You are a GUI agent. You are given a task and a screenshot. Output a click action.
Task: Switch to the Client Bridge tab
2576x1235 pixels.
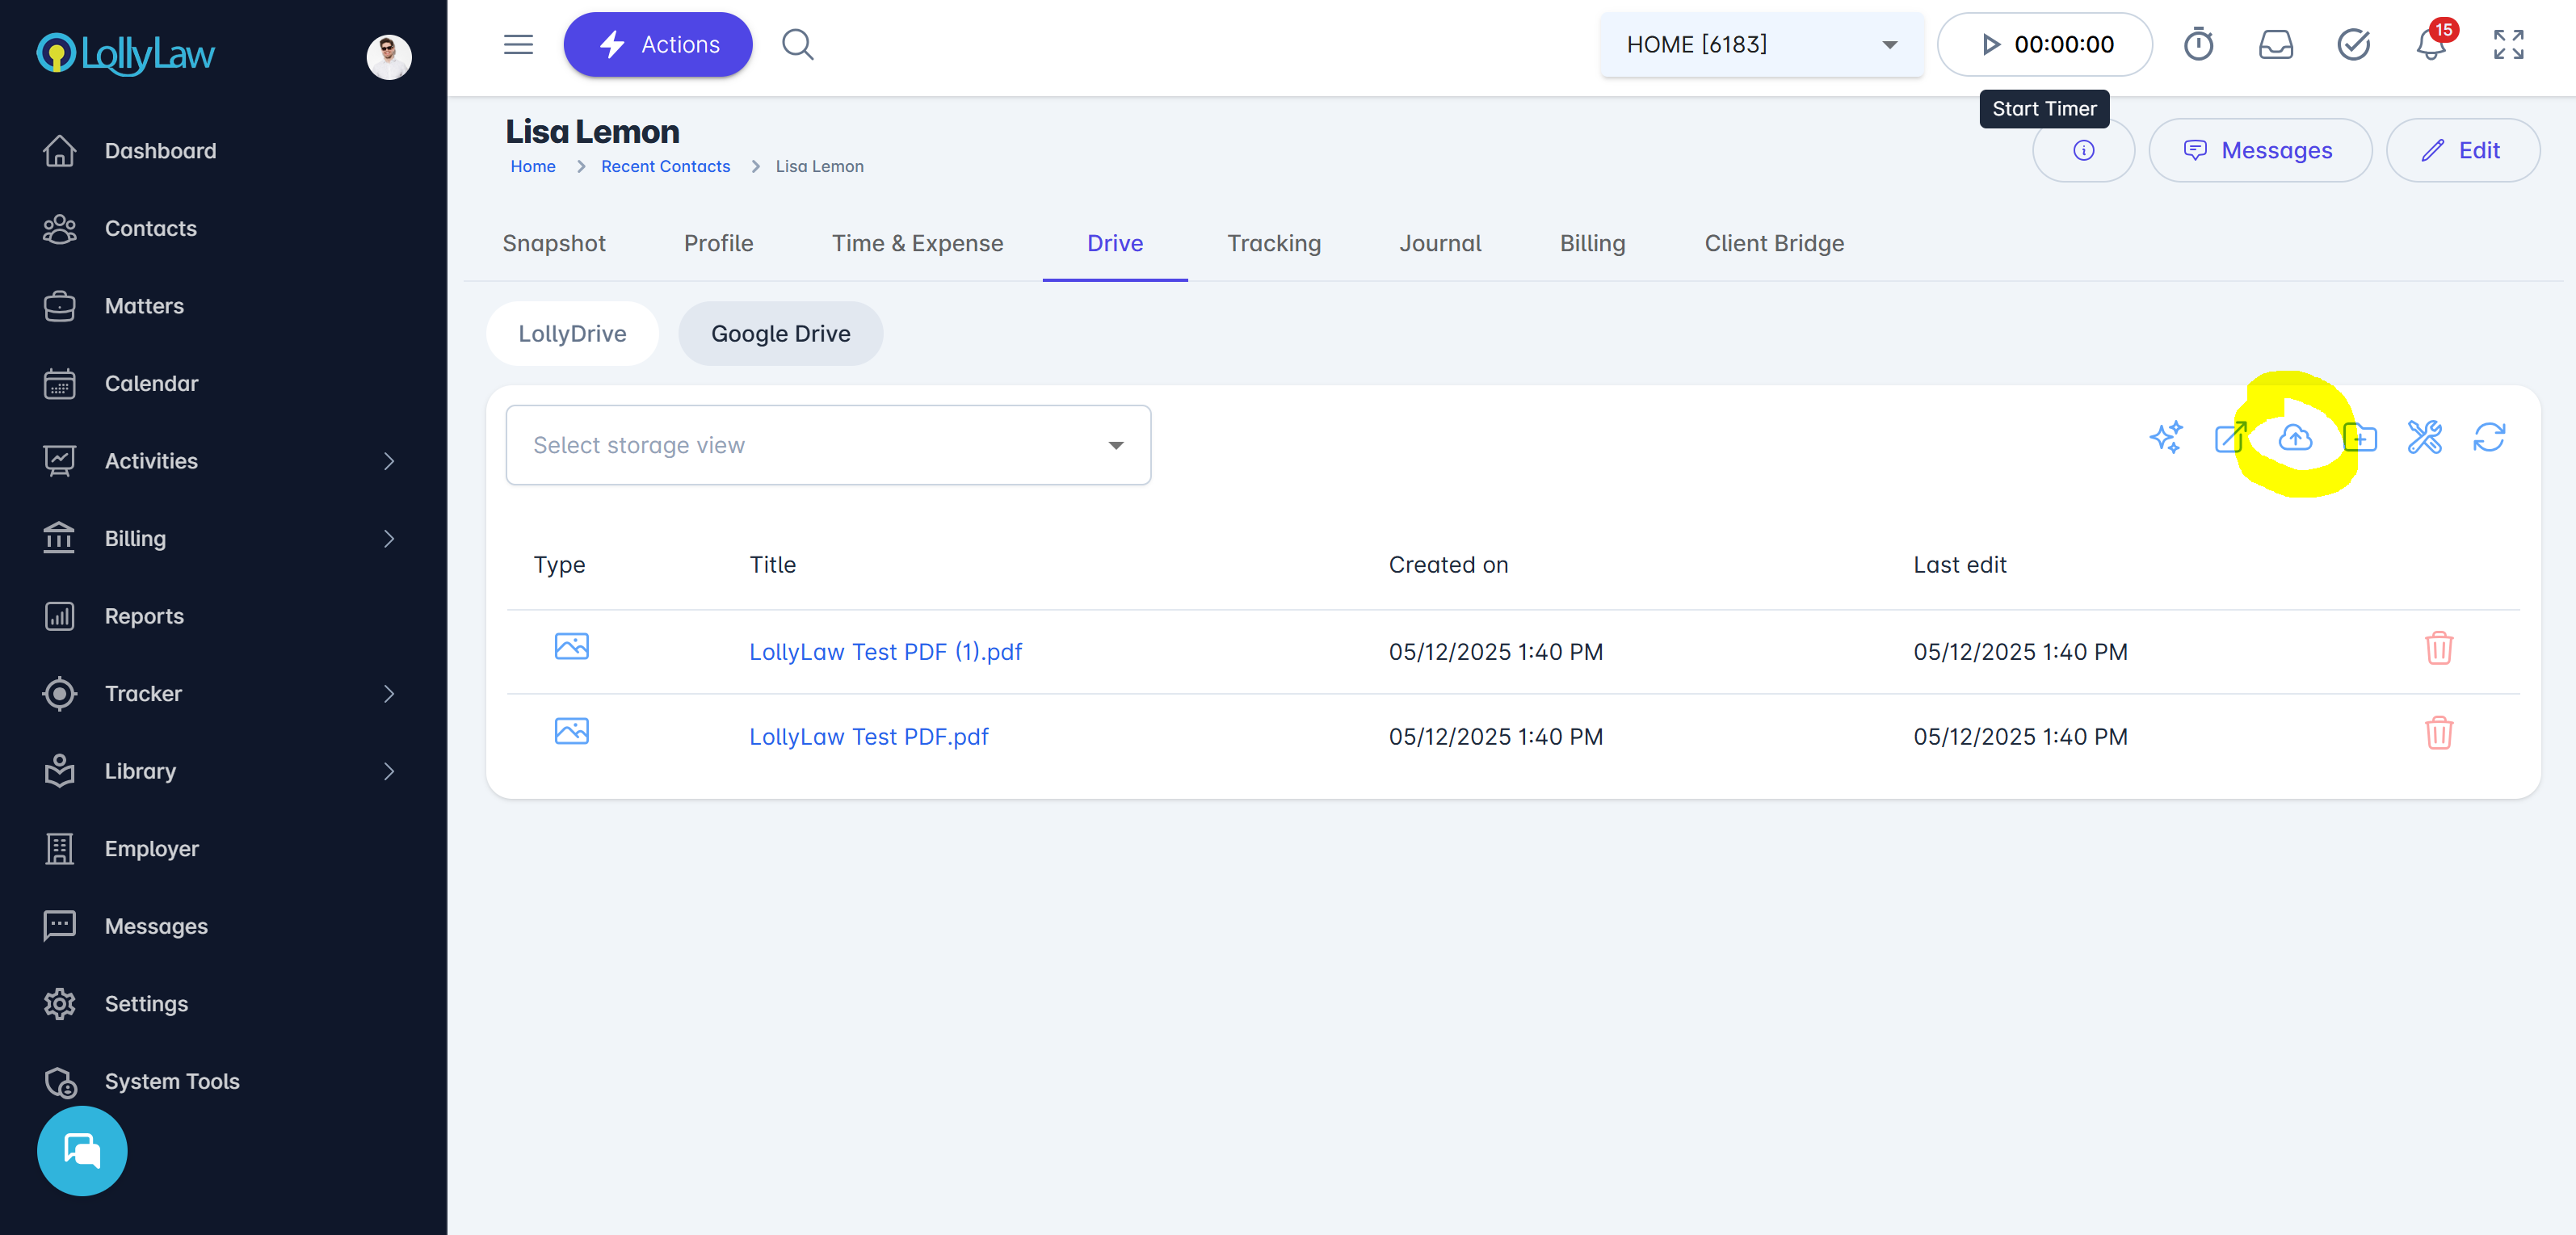click(1774, 243)
